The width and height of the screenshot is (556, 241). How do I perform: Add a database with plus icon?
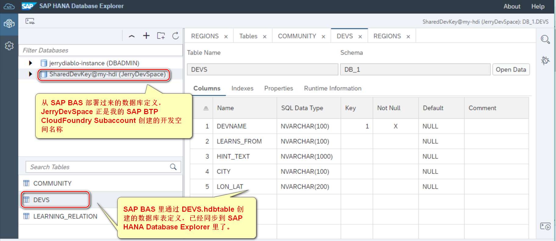pos(146,36)
